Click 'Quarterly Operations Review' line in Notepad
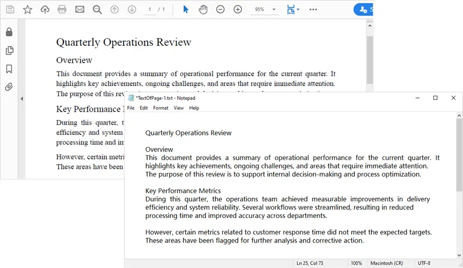This screenshot has height=268, width=463. 189,133
